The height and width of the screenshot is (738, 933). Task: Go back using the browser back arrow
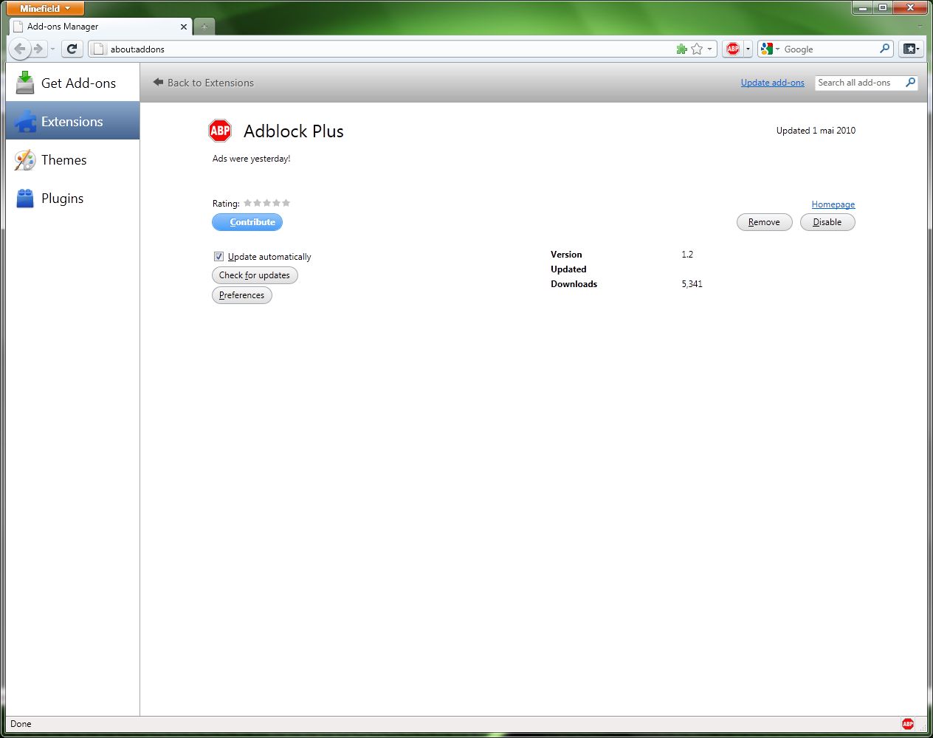(20, 49)
